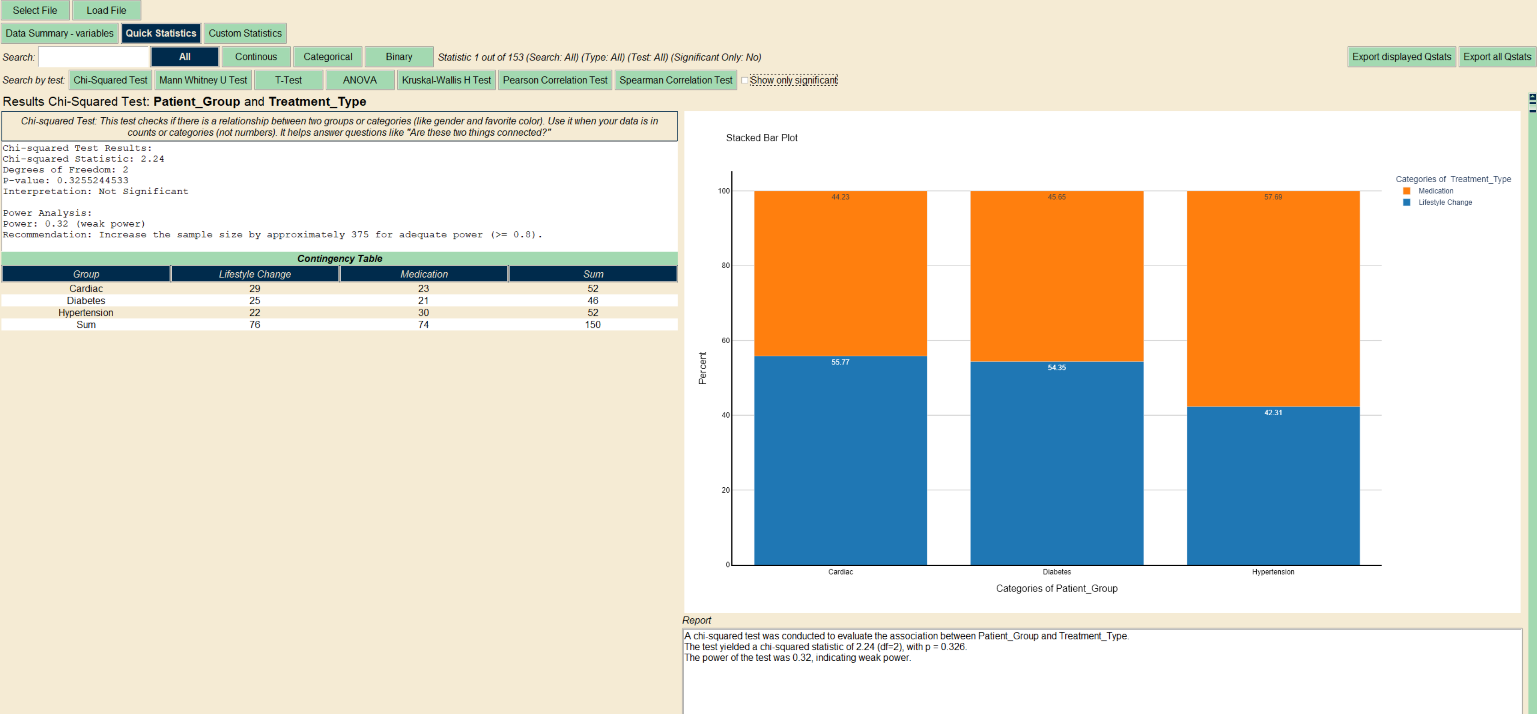Click the orange Medication legend swatch
The height and width of the screenshot is (714, 1537).
click(x=1406, y=191)
